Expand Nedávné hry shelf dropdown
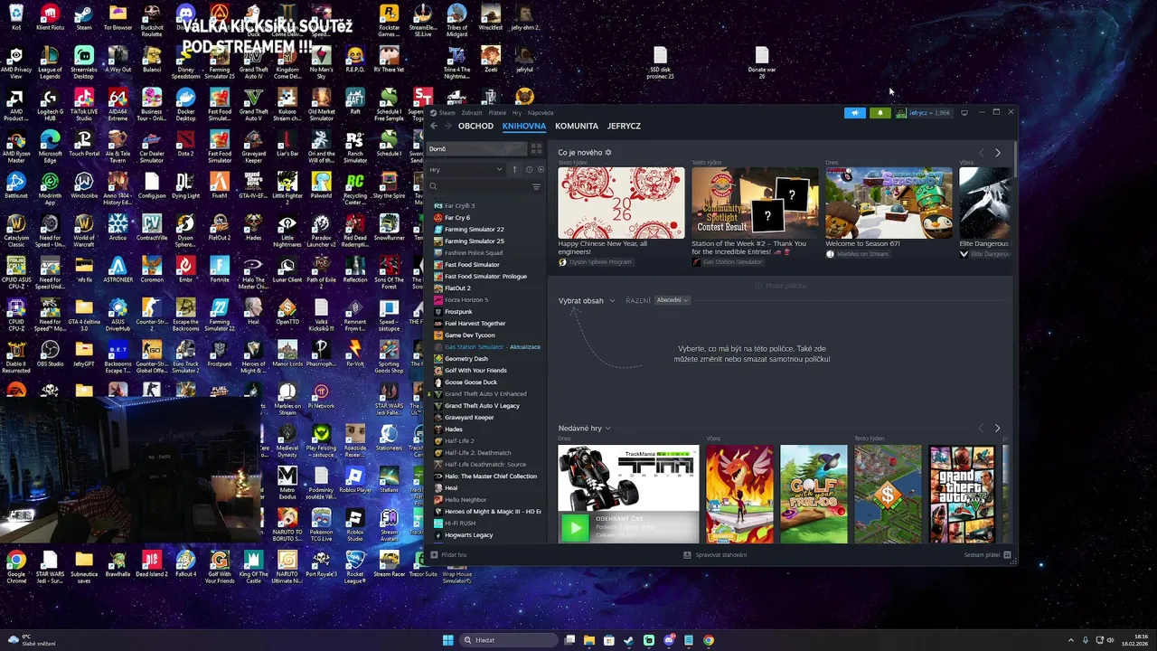1157x651 pixels. click(x=584, y=429)
